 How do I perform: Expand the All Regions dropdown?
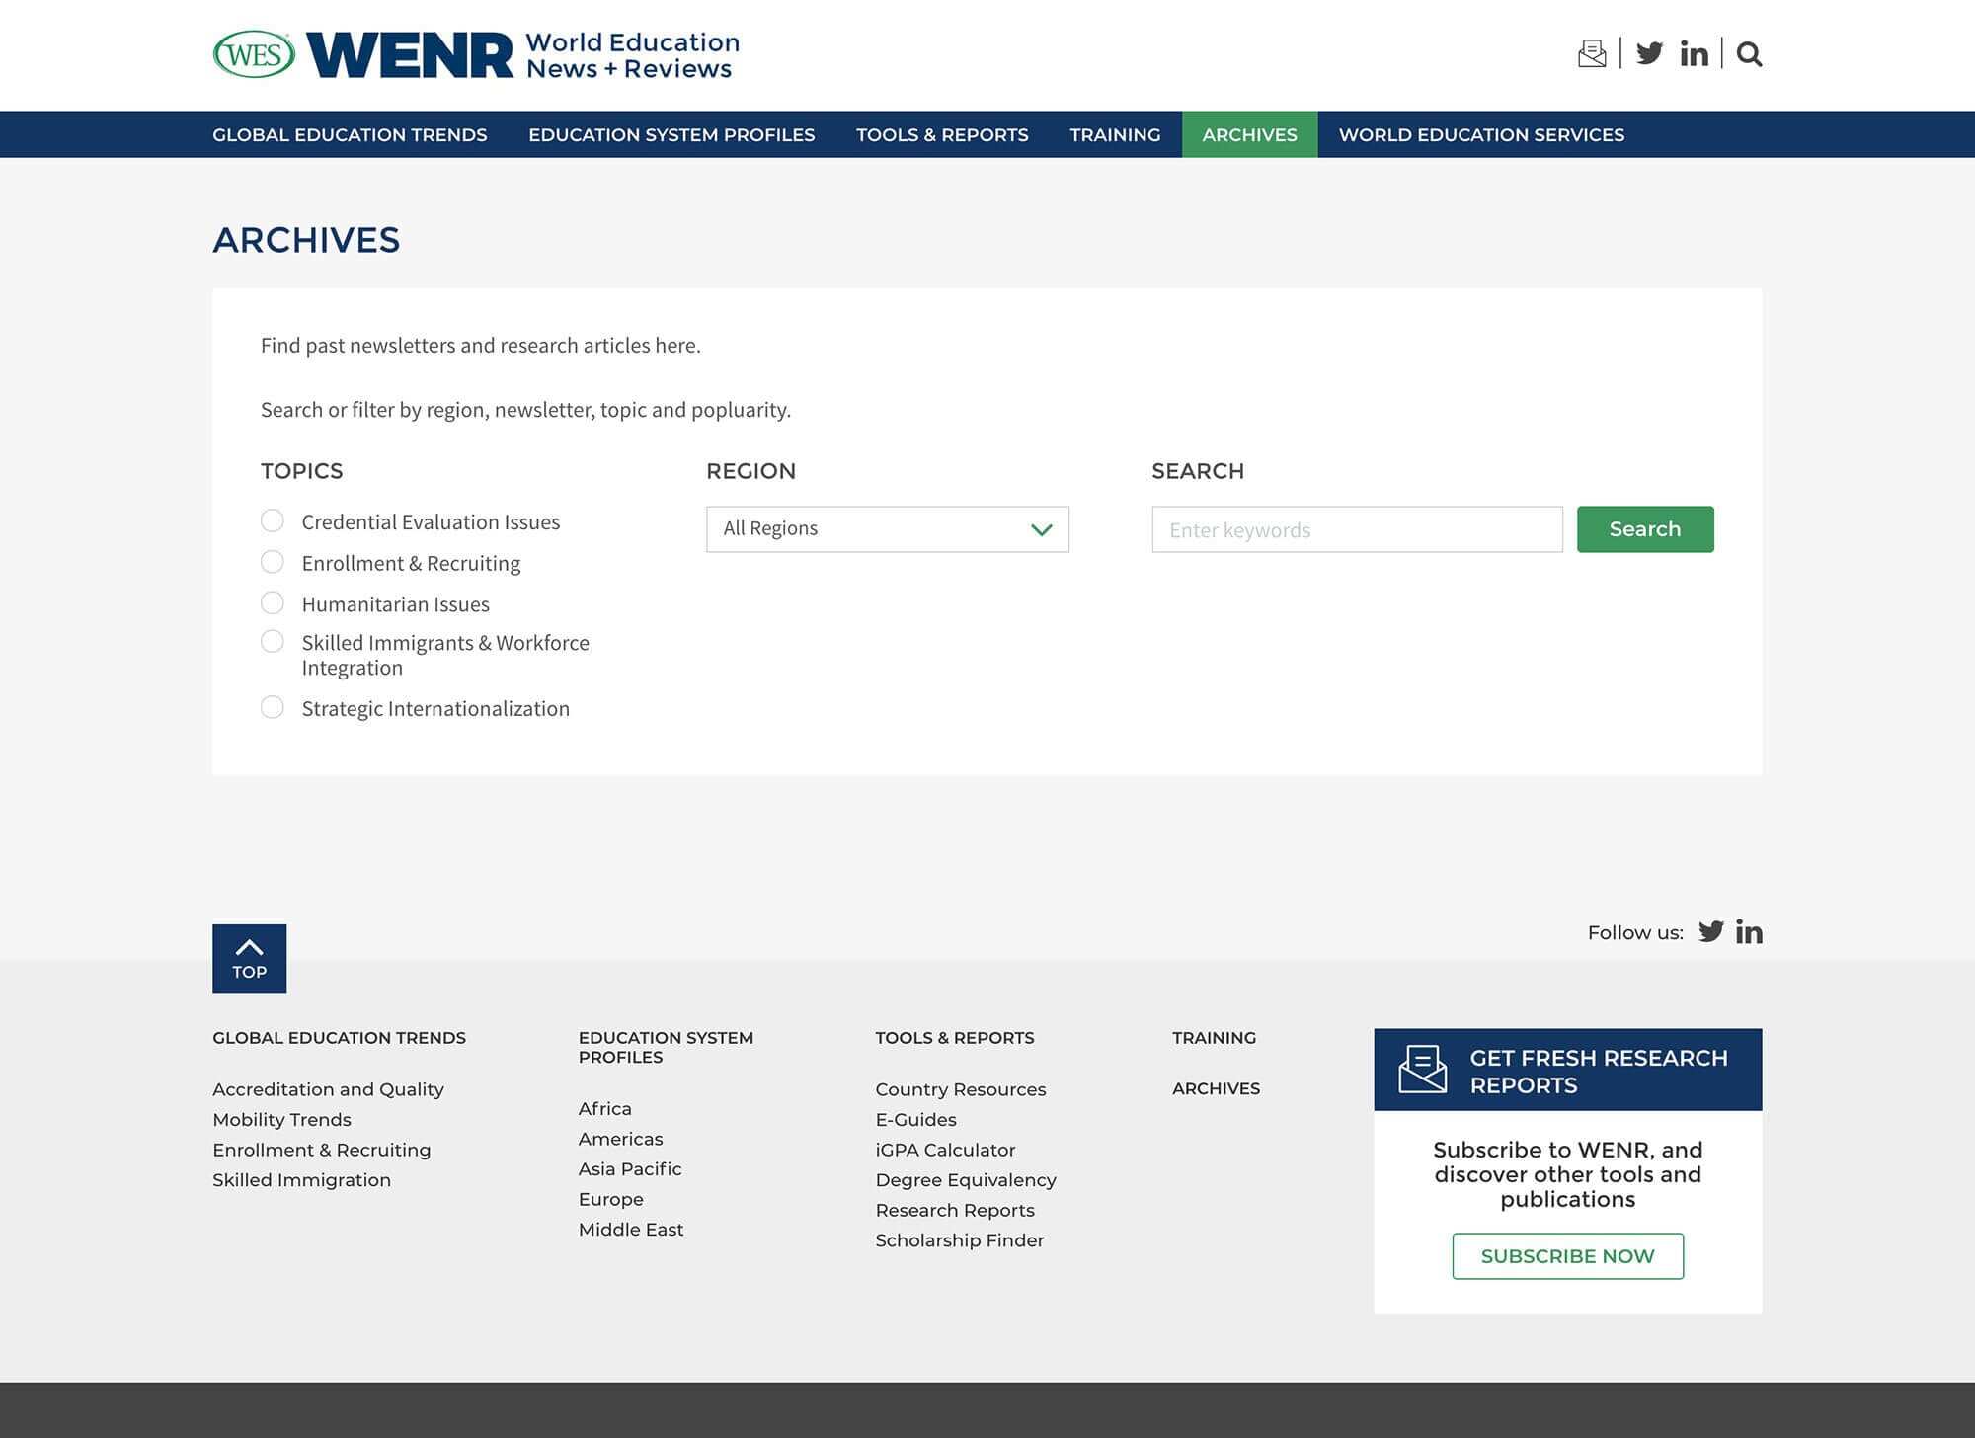click(x=887, y=529)
